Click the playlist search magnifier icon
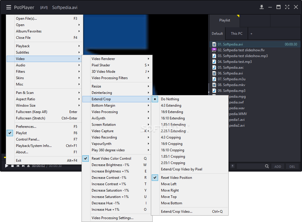The image size is (302, 222). point(267,166)
